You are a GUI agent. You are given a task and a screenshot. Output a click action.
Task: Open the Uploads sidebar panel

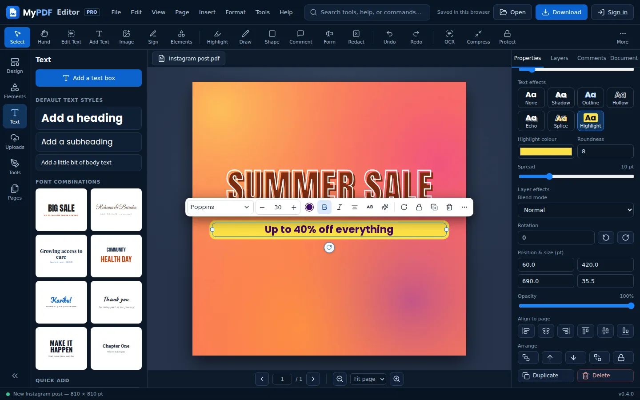point(15,142)
